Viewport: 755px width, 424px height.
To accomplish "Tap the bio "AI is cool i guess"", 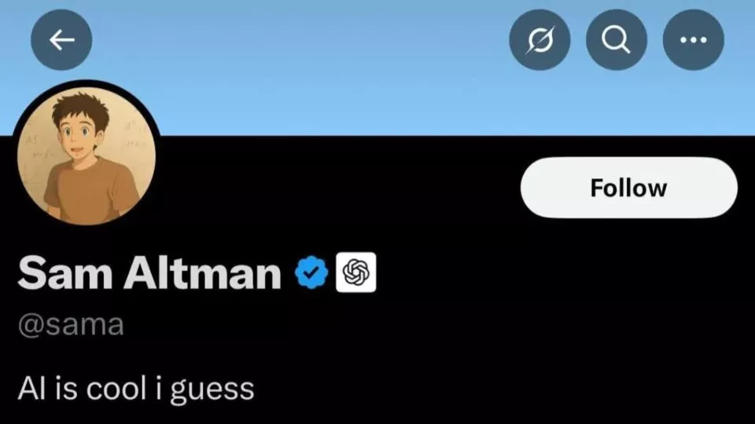I will [x=136, y=388].
